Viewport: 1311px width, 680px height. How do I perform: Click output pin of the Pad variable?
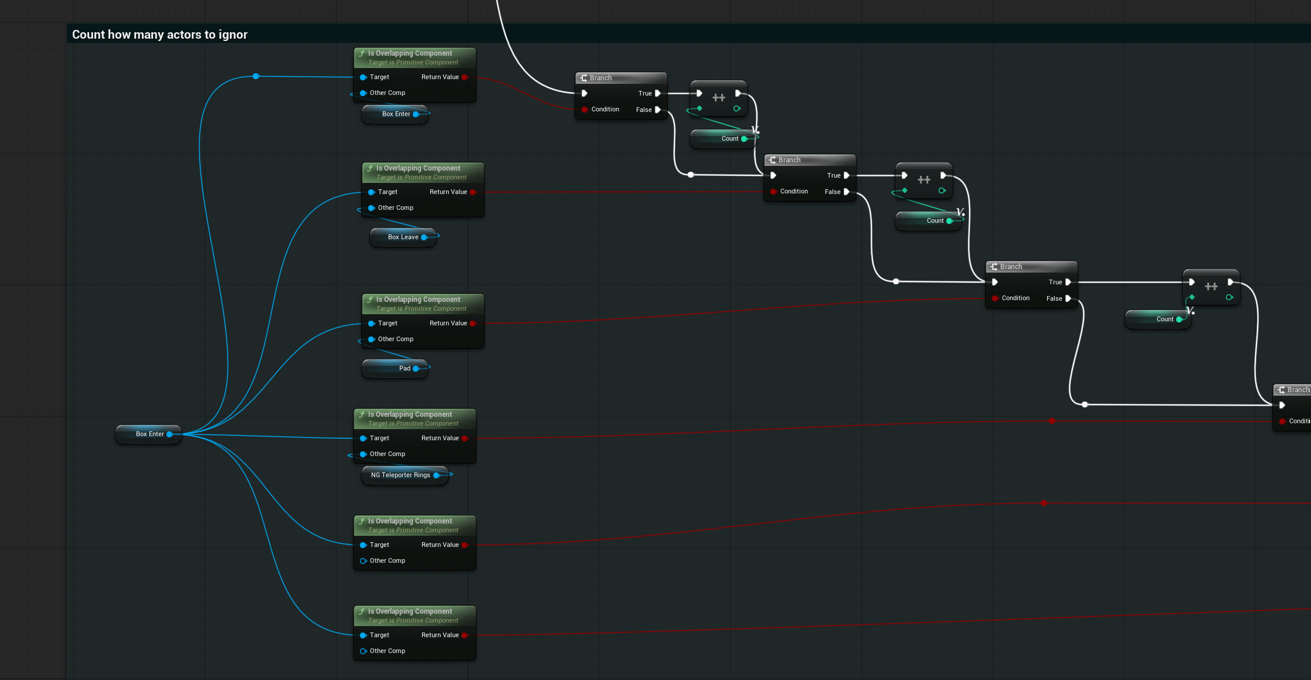(416, 369)
